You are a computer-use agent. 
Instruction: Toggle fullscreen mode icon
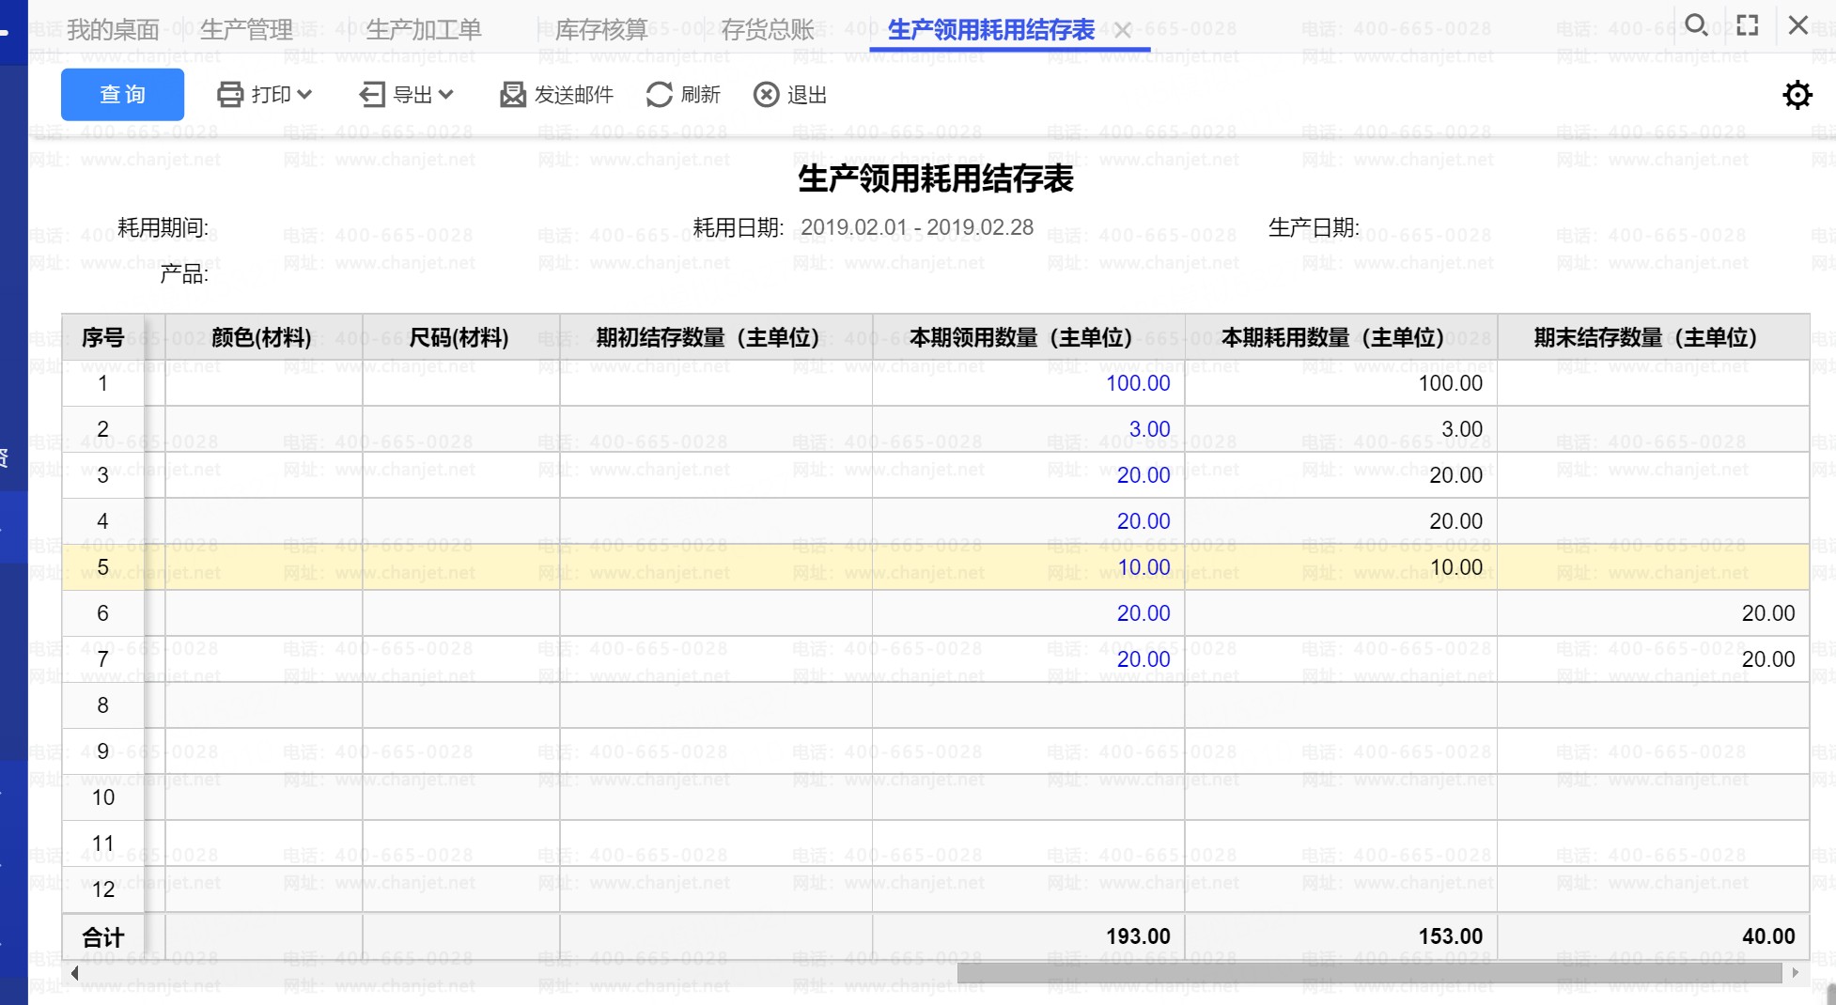point(1748,25)
